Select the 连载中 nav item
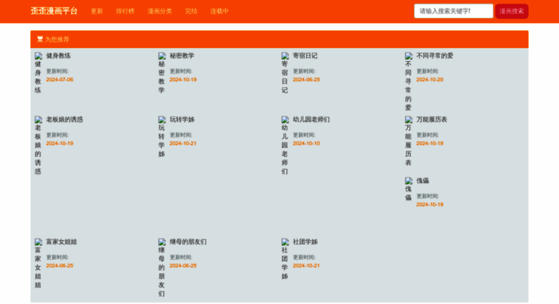Screen dimensions: 559x304 219,11
